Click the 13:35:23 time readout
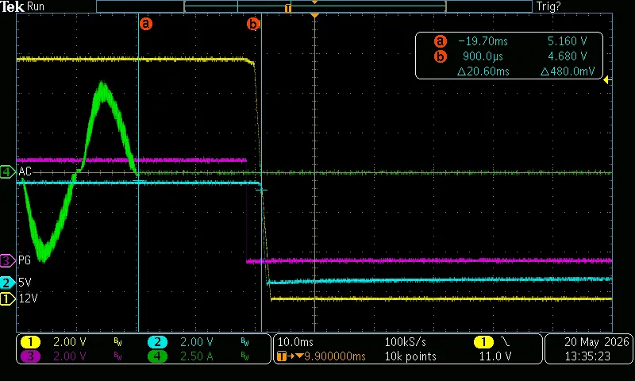635x381 pixels. (x=587, y=356)
